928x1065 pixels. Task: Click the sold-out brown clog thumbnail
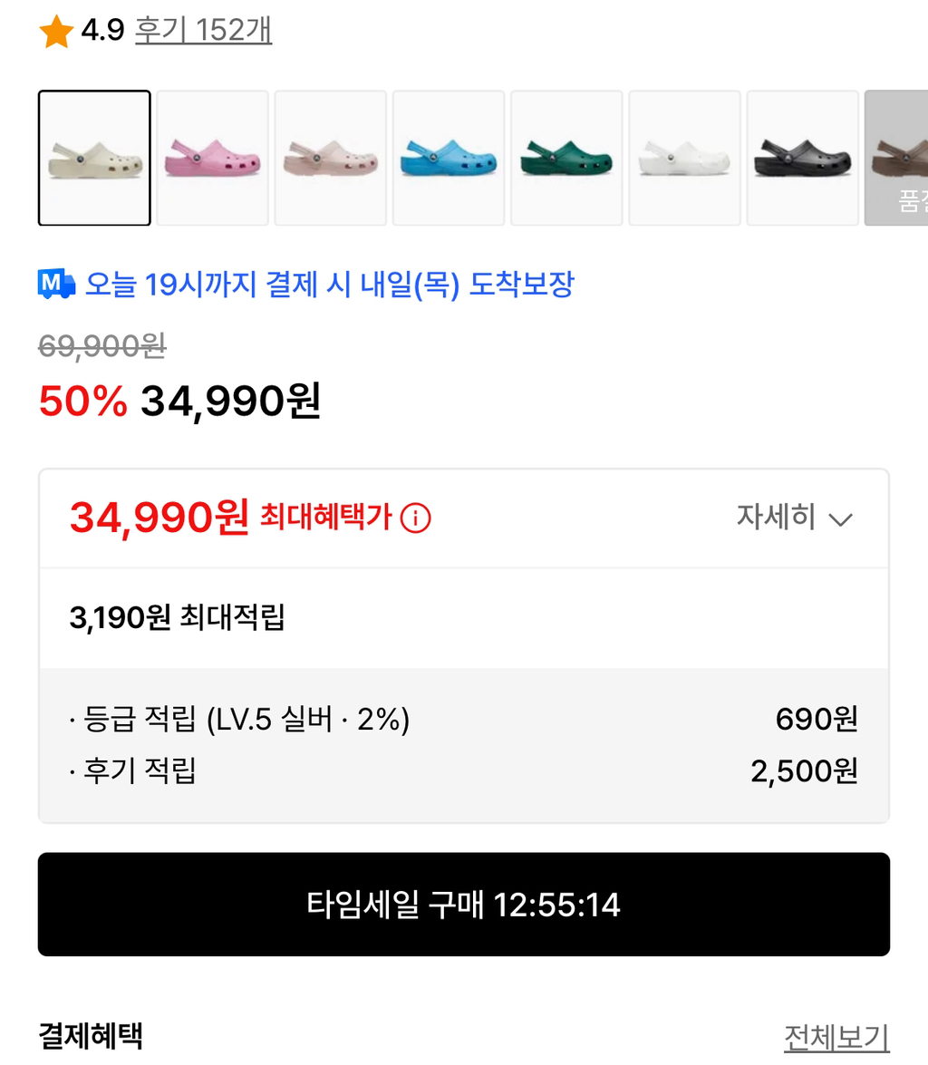tap(897, 158)
